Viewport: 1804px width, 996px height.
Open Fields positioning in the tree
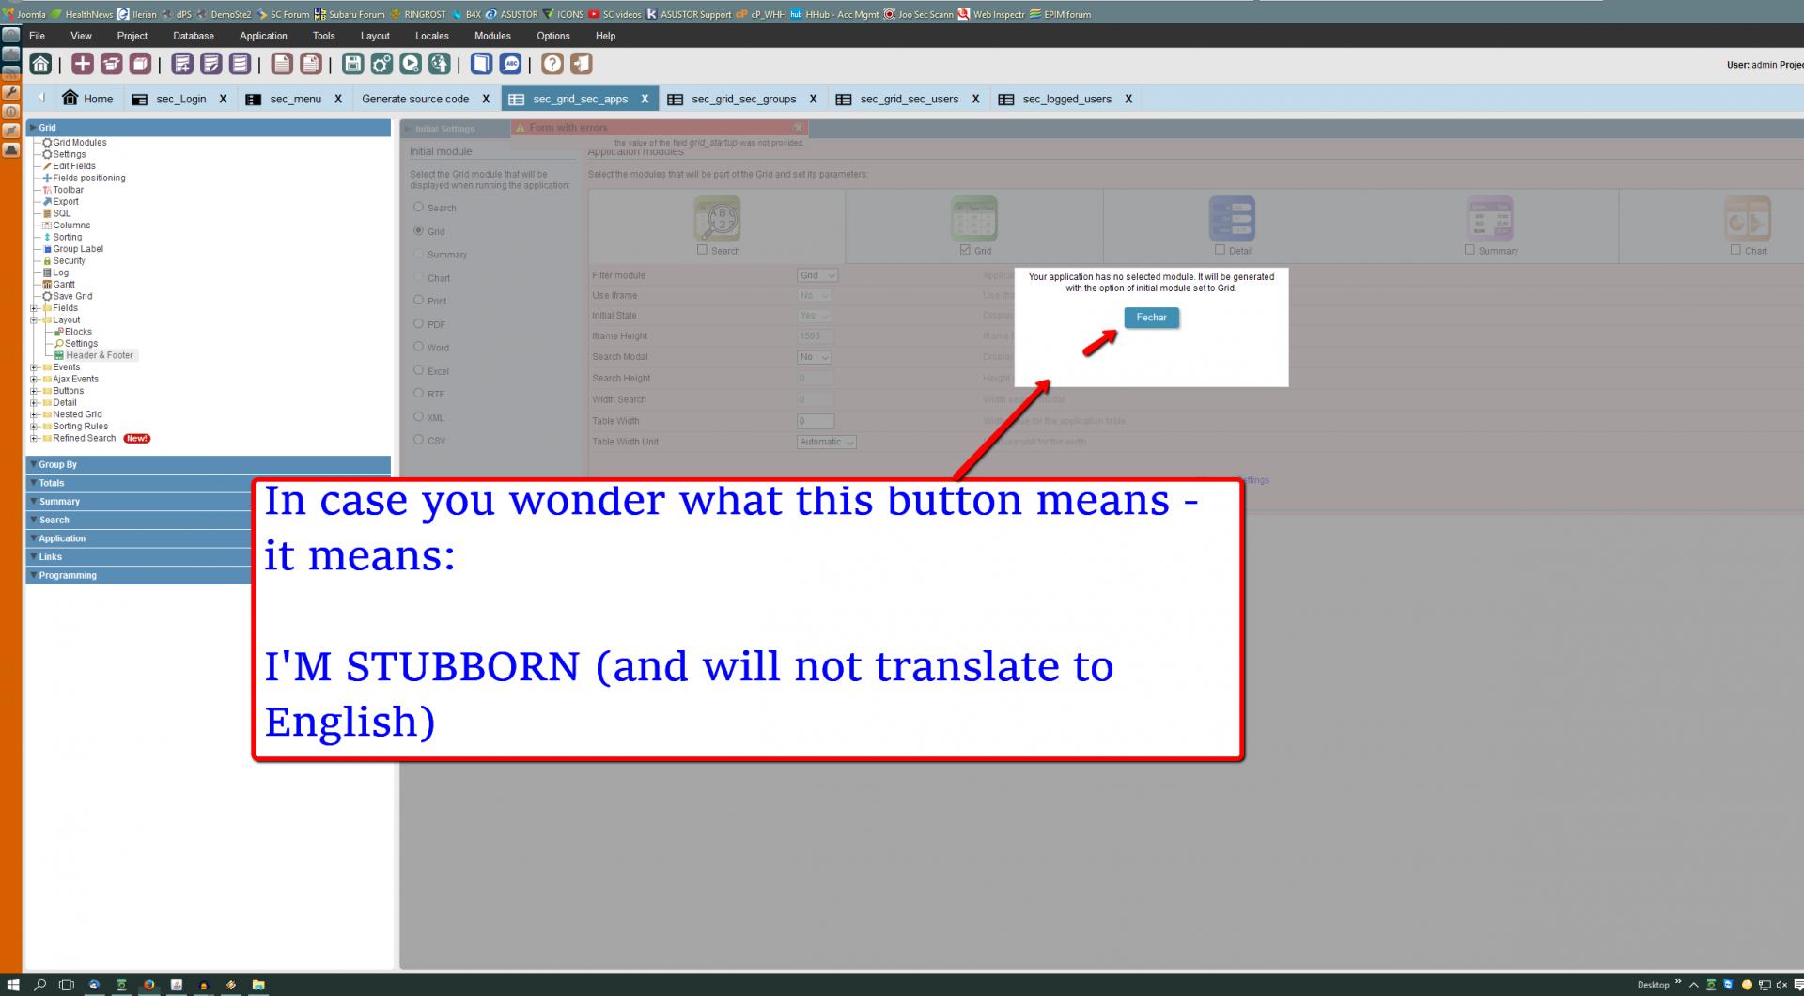[x=88, y=178]
